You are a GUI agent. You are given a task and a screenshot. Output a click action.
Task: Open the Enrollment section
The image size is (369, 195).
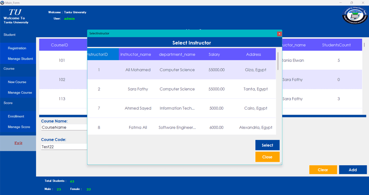pos(16,116)
